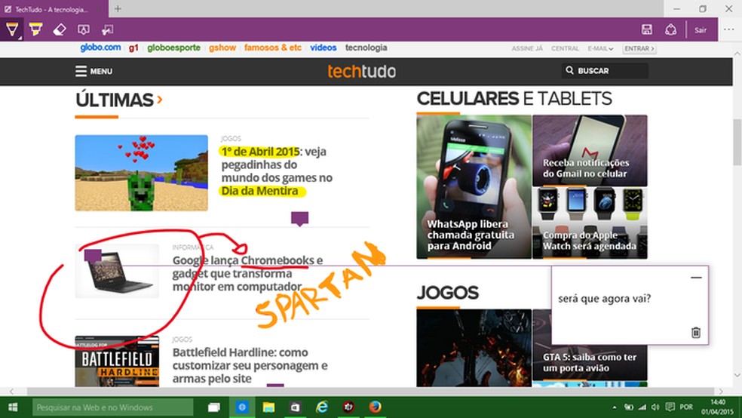The height and width of the screenshot is (418, 742).
Task: Open the site MENU hamburger
Action: pyautogui.click(x=94, y=71)
